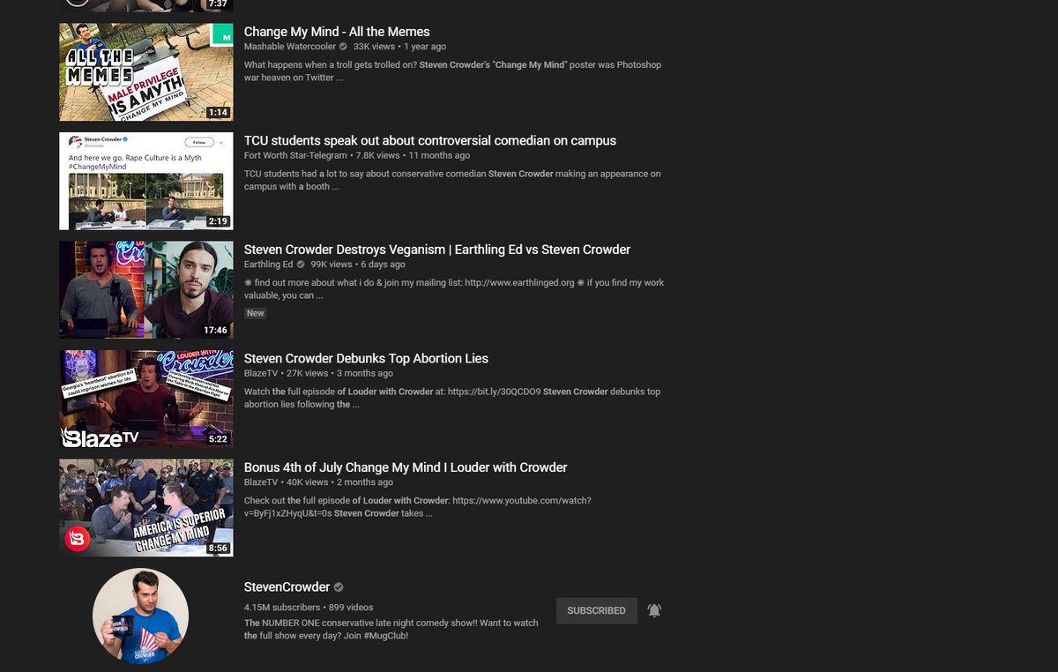Play the BlazeTV Abortion Lies thumbnail
Viewport: 1058px width, 672px height.
pos(146,399)
